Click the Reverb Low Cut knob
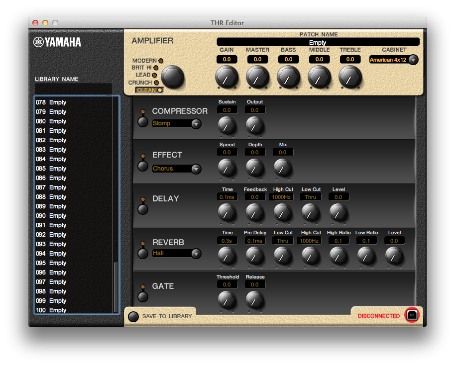 (x=282, y=256)
